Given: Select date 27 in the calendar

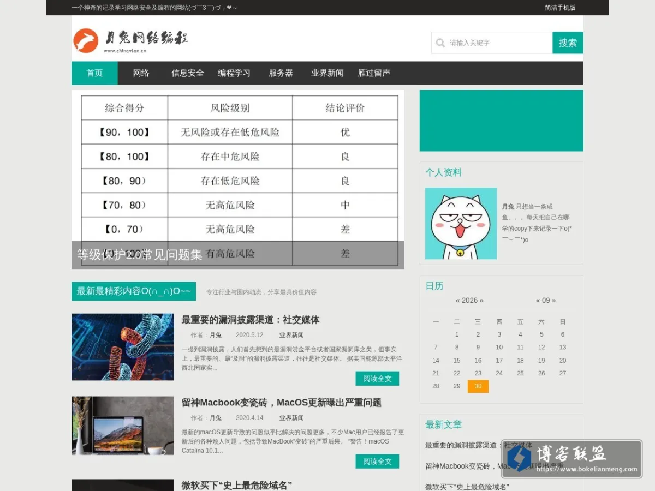Looking at the screenshot, I should 563,373.
